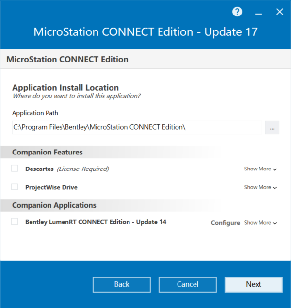
Task: Select the ProjectWise Drive label
Action: pos(51,187)
